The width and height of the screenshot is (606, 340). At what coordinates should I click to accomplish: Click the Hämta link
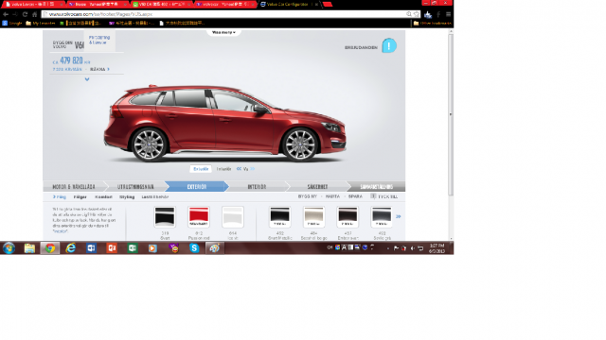[332, 196]
